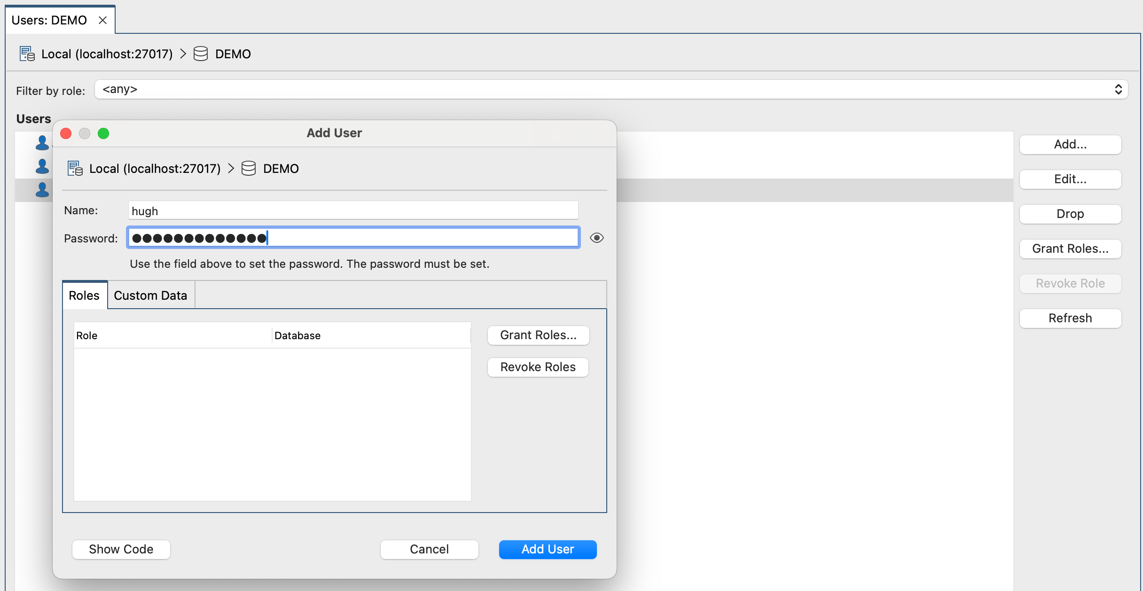Image resolution: width=1143 pixels, height=591 pixels.
Task: Toggle password visibility eye icon
Action: pyautogui.click(x=597, y=238)
